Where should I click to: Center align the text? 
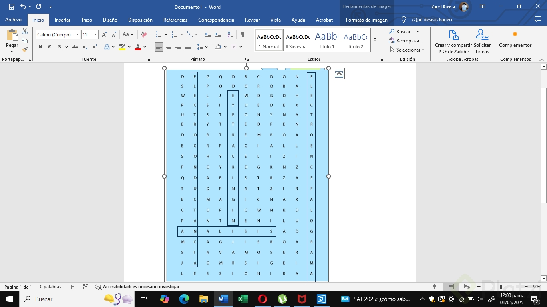169,47
